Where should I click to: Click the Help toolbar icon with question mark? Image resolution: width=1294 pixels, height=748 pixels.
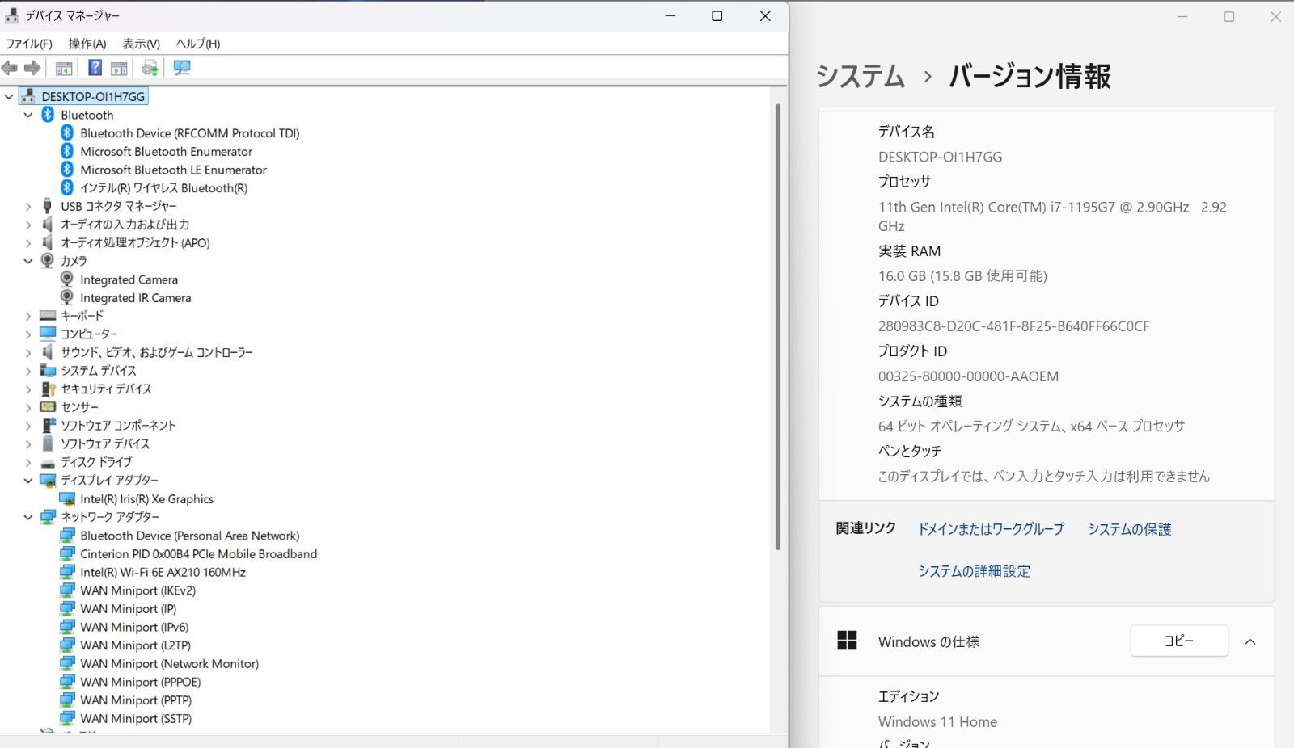coord(95,68)
